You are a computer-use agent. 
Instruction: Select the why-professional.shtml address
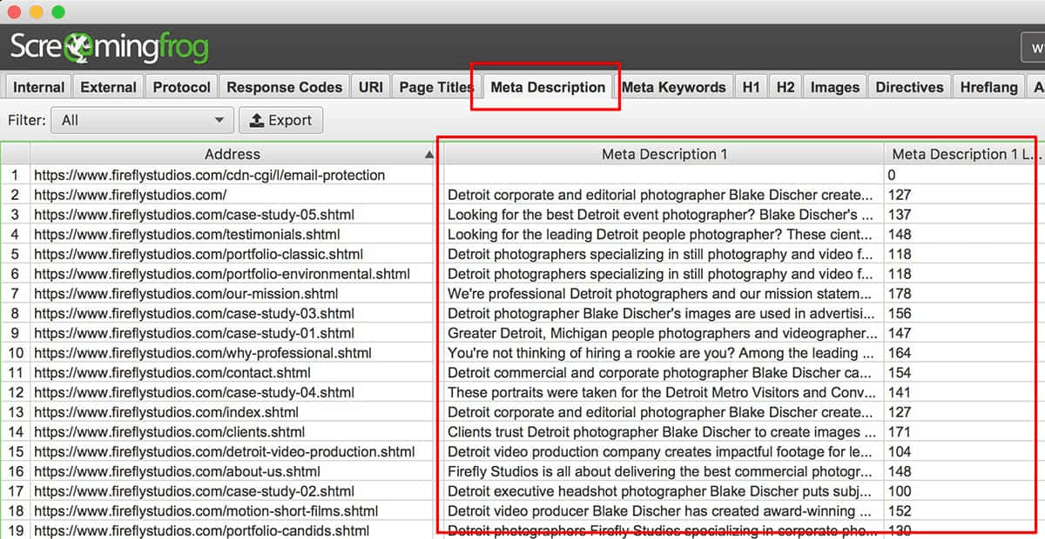pyautogui.click(x=202, y=353)
